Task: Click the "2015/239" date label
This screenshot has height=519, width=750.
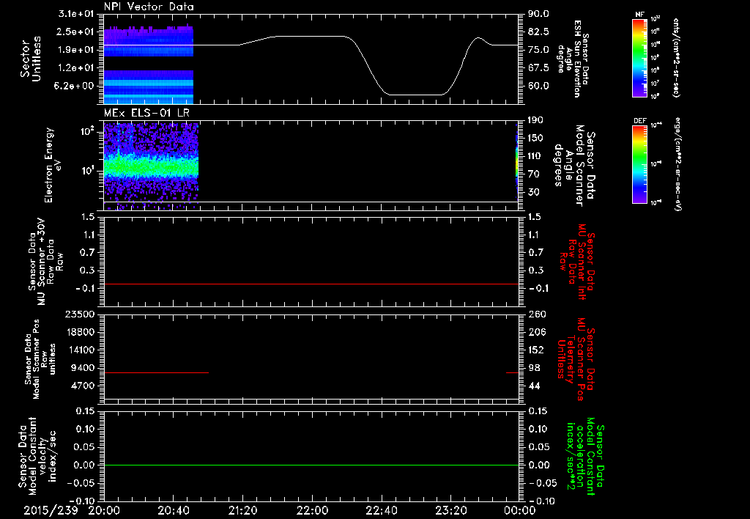Action: tap(51, 510)
